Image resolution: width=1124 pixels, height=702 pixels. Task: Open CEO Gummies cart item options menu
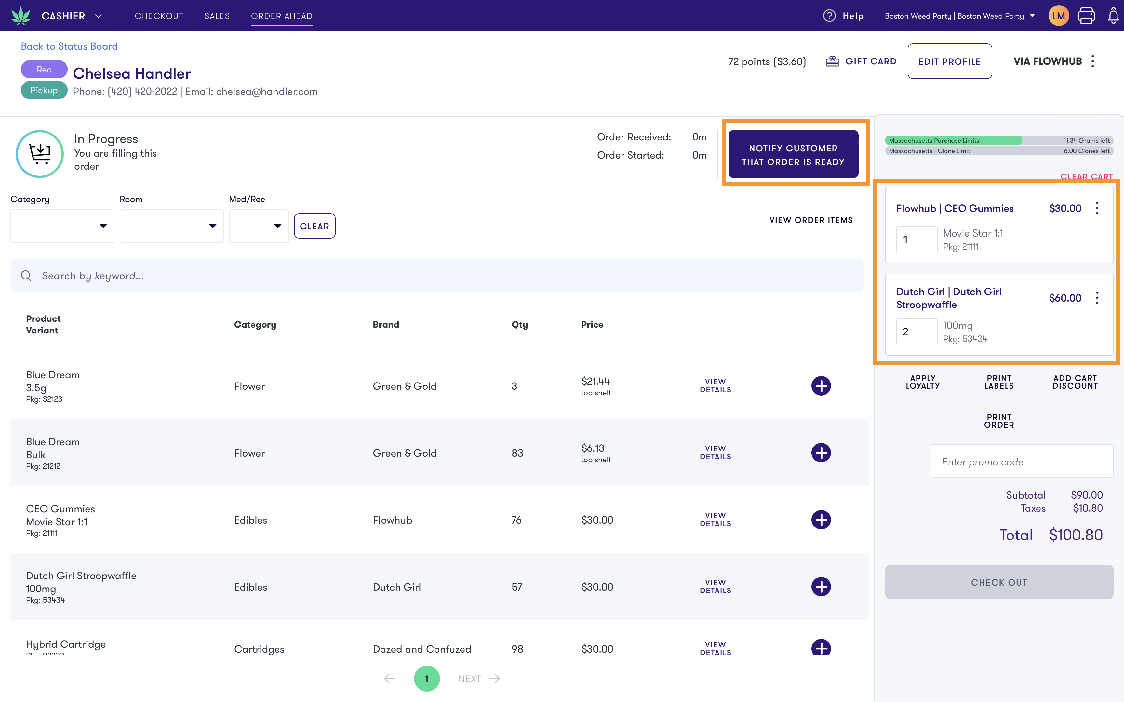(1097, 208)
